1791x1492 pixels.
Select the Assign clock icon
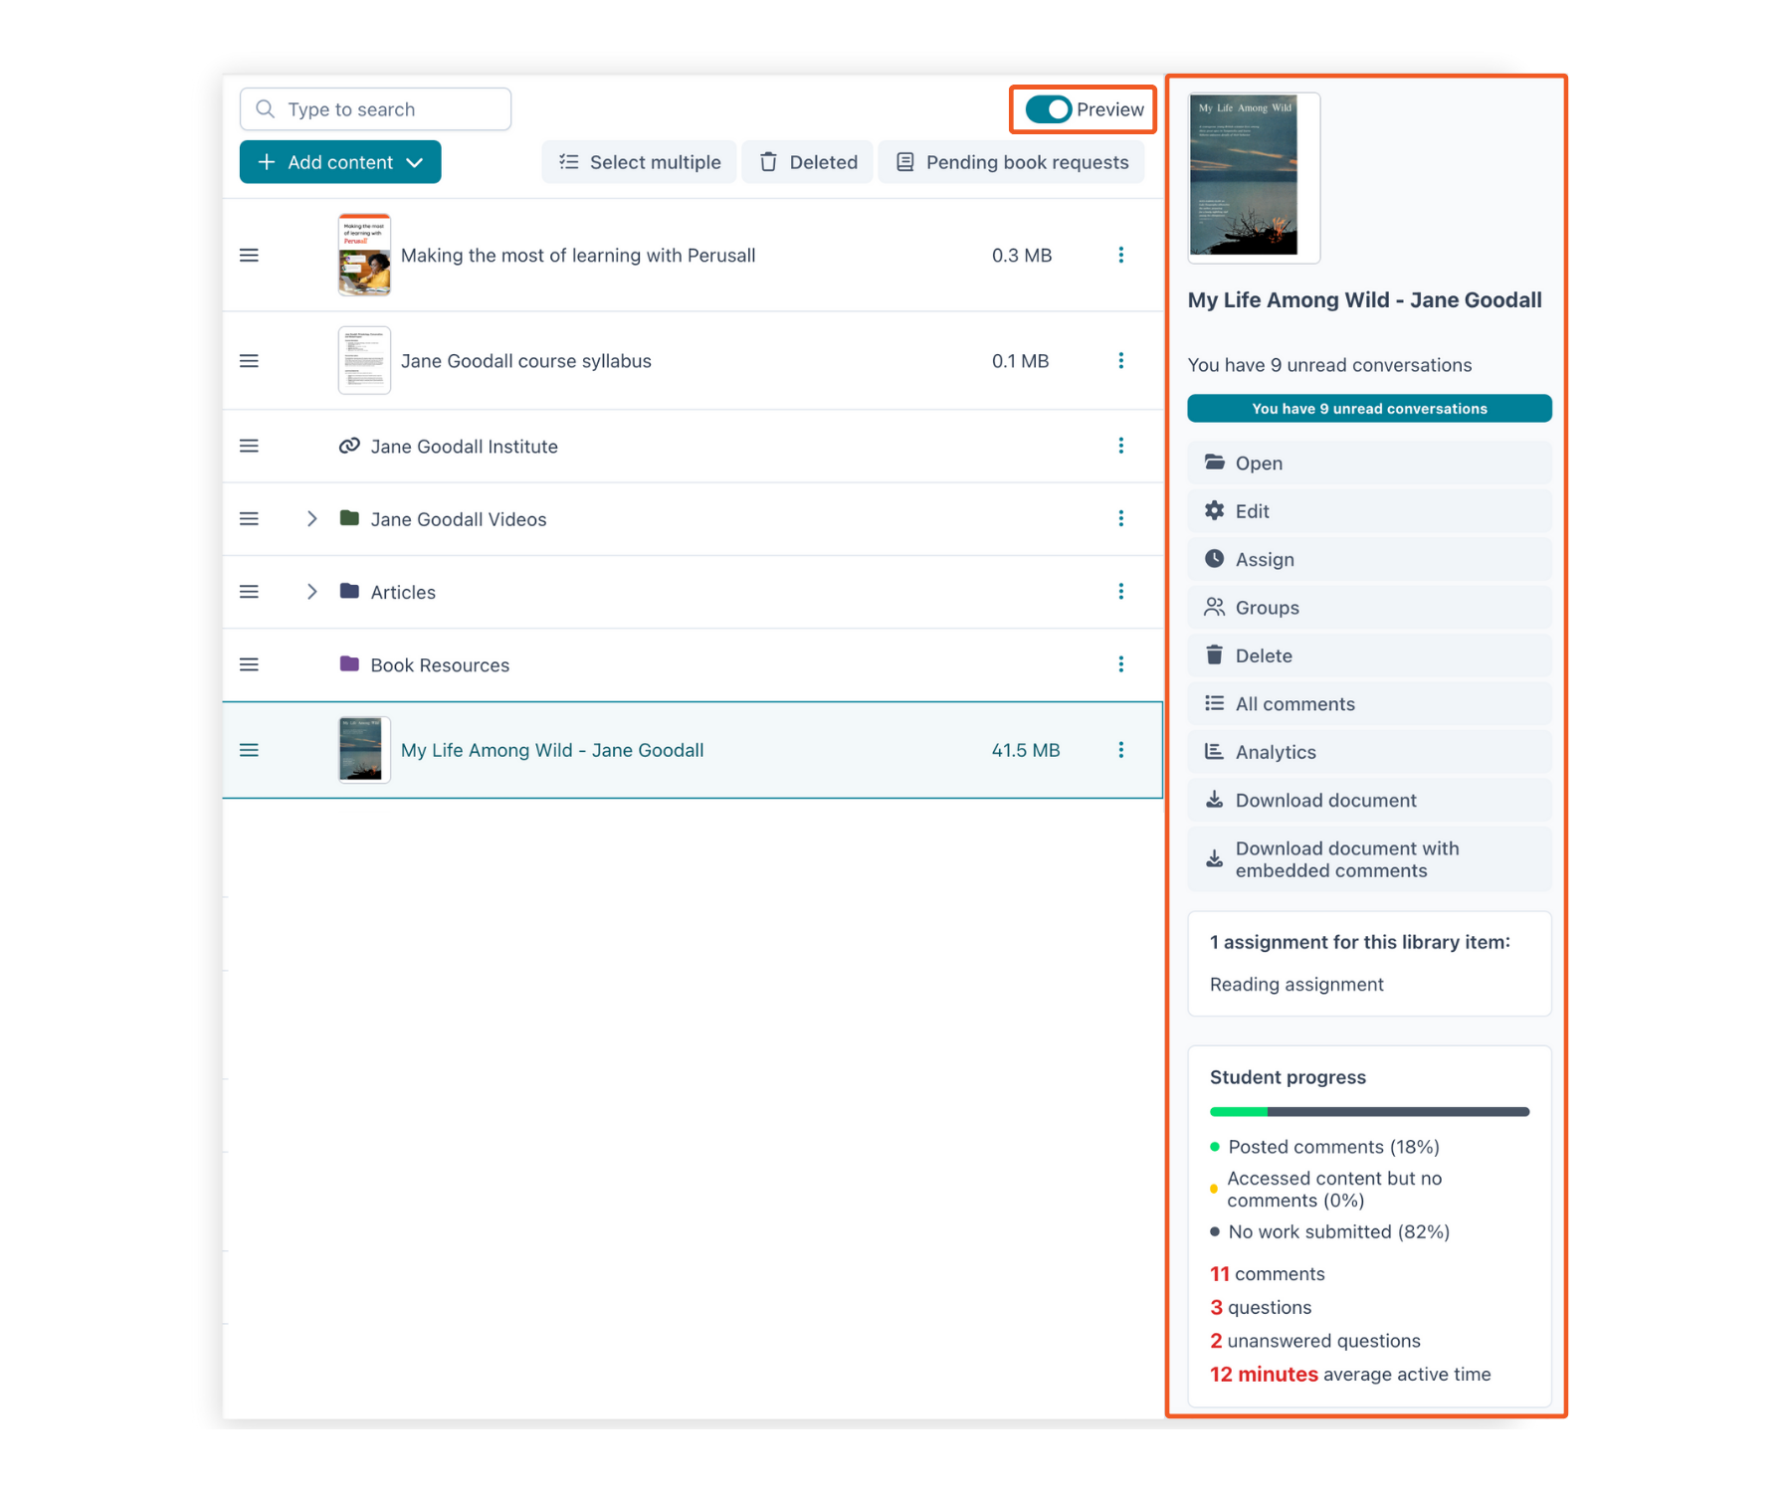[x=1215, y=559]
